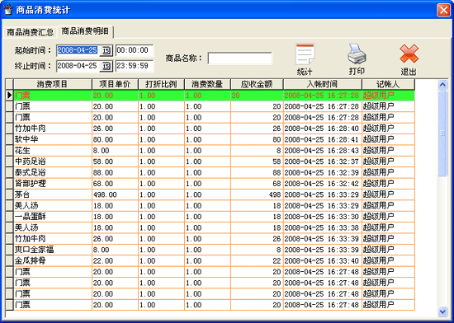This screenshot has width=454, height=323.
Task: Click the scroll down arrow of the table
Action: [442, 311]
